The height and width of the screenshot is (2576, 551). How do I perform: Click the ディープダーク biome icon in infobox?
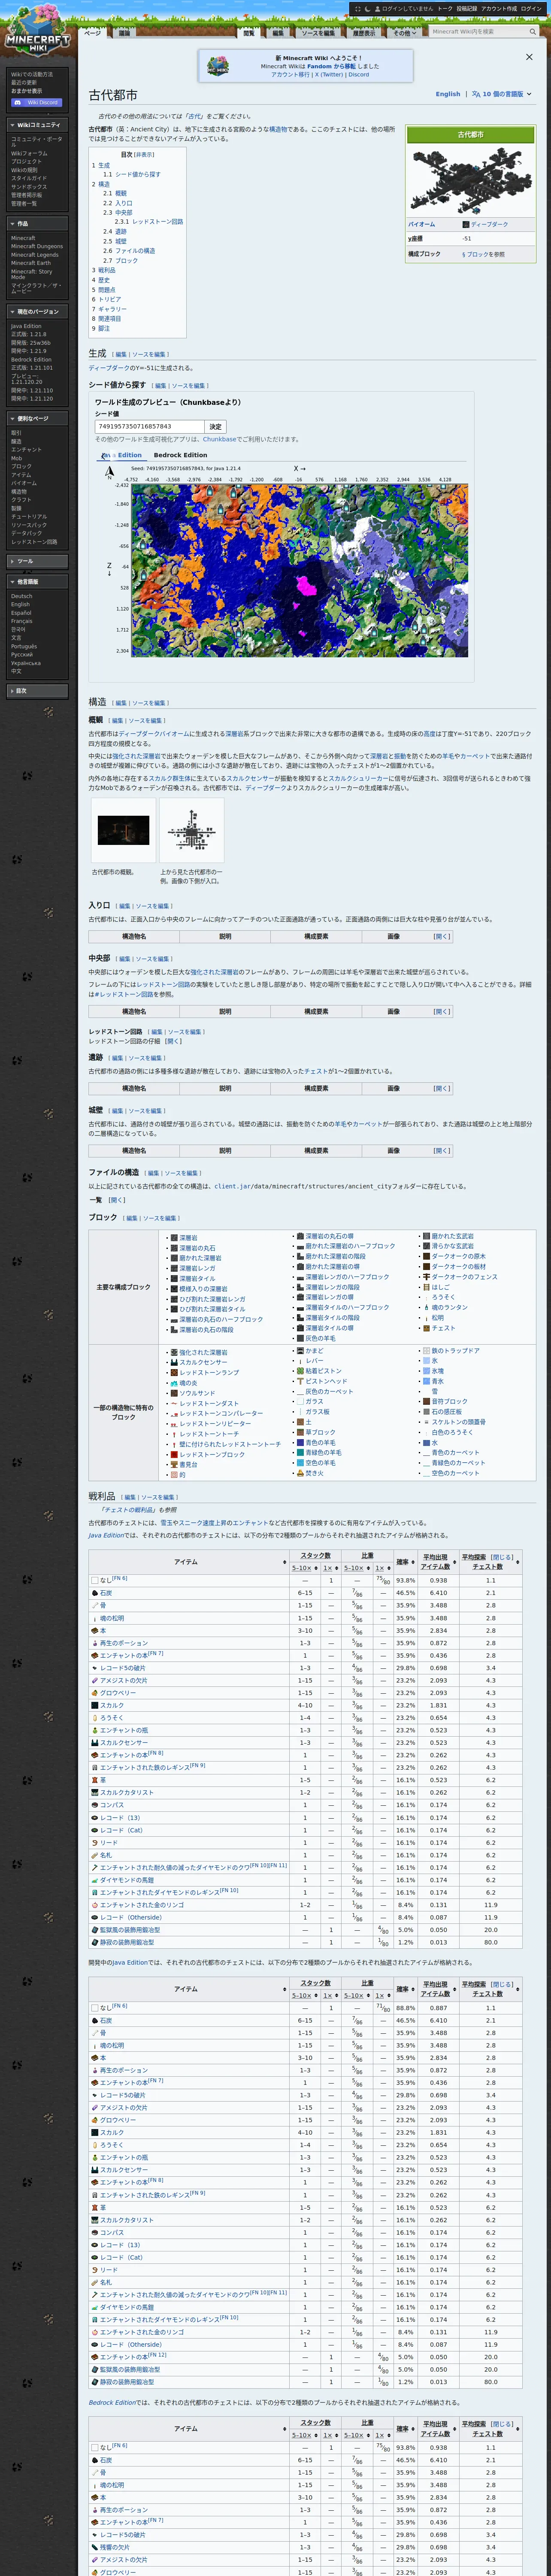[x=465, y=224]
